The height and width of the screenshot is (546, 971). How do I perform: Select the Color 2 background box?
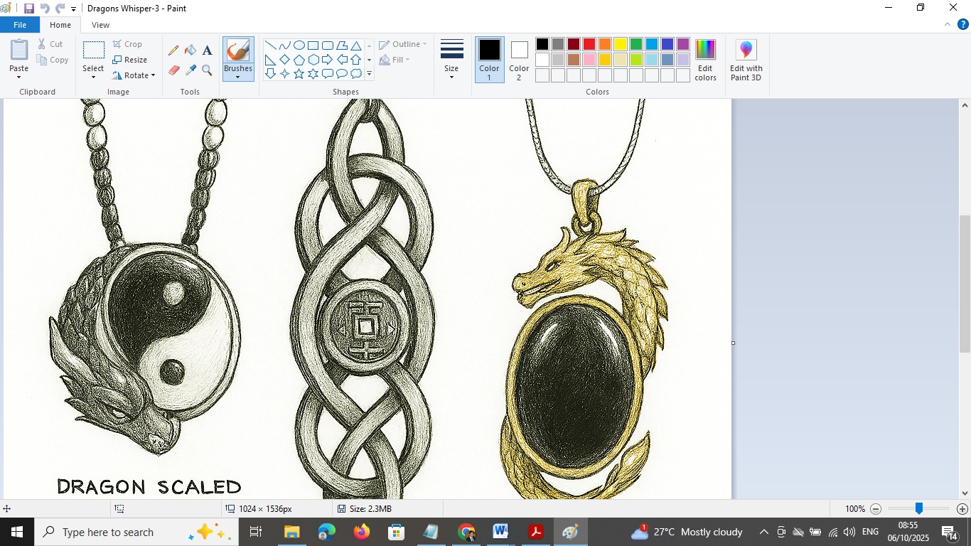coord(519,60)
